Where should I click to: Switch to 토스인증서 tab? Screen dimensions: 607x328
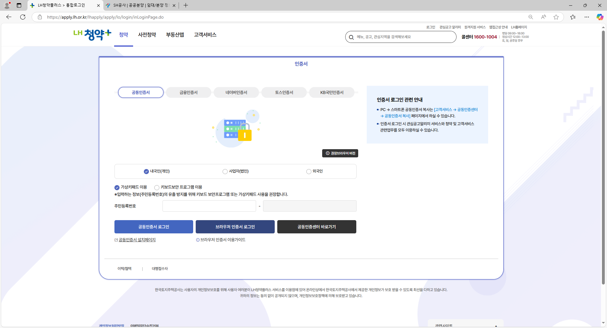(284, 92)
